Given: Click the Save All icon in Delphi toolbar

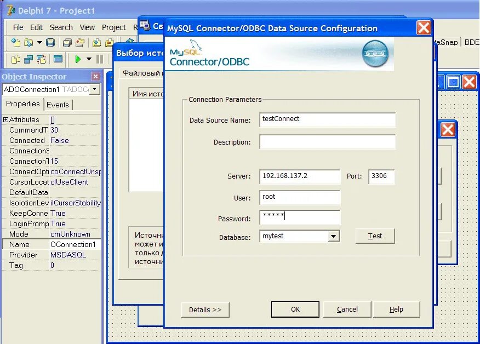Looking at the screenshot, I should pyautogui.click(x=67, y=43).
